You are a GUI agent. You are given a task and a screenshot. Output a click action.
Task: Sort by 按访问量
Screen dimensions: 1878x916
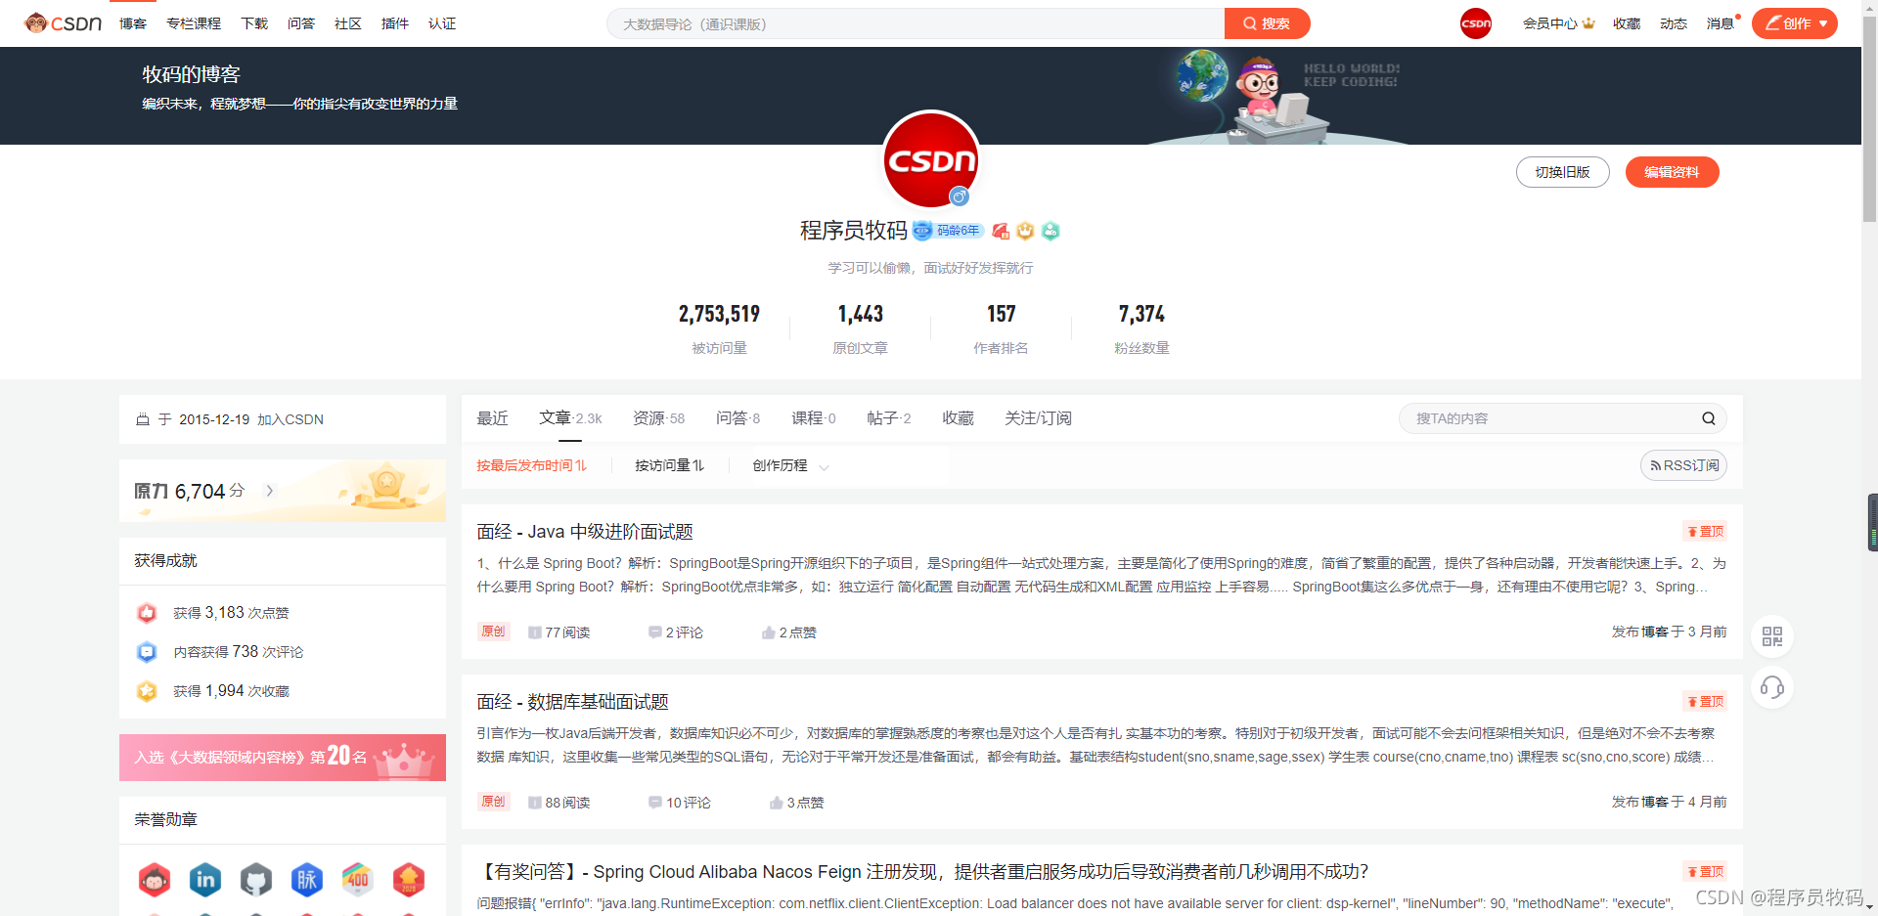670,465
